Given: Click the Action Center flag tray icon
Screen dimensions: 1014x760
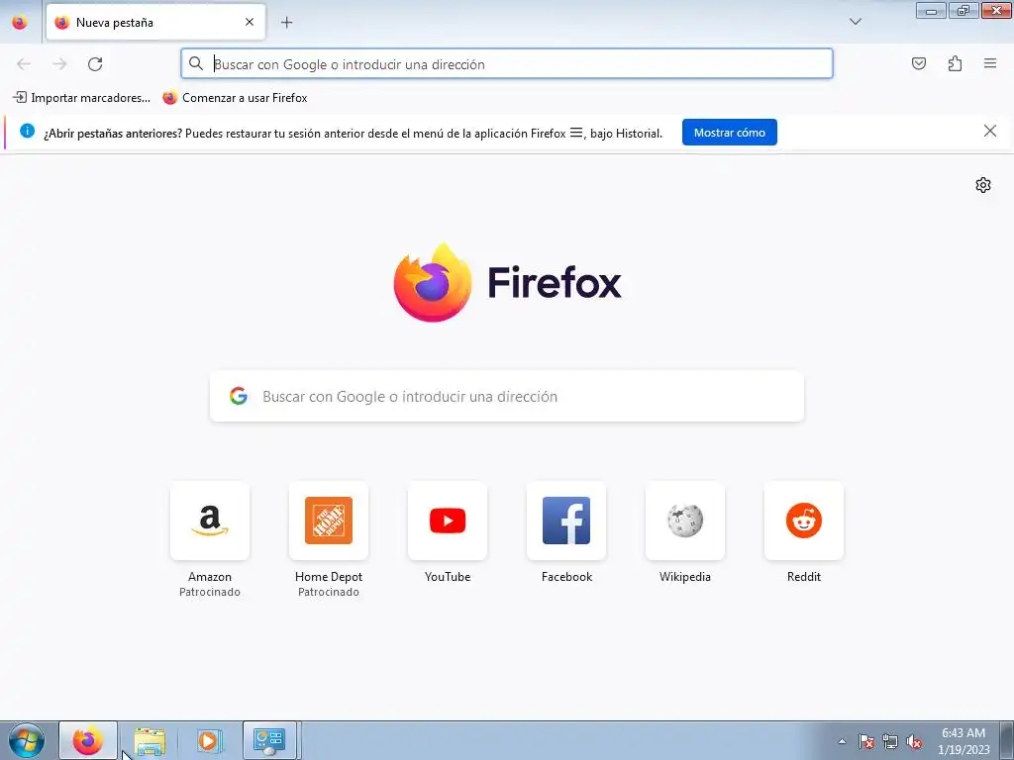Looking at the screenshot, I should (865, 741).
